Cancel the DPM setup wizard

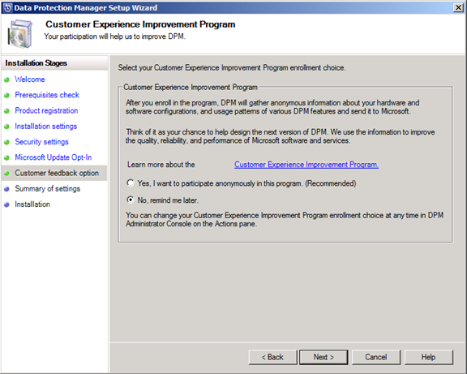(376, 357)
